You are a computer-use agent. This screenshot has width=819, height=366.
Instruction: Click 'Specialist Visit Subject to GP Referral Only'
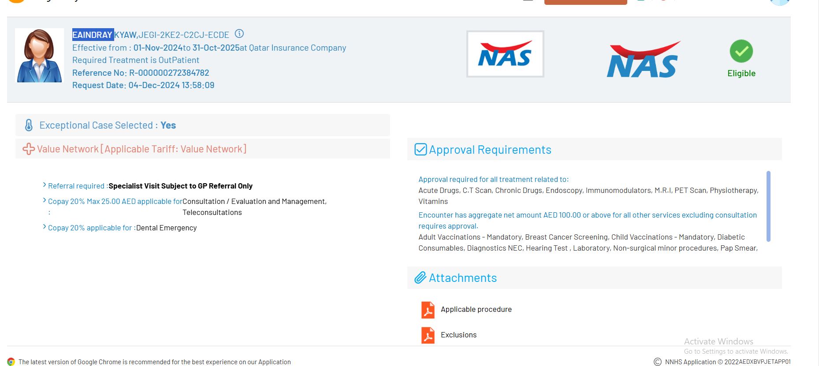180,186
